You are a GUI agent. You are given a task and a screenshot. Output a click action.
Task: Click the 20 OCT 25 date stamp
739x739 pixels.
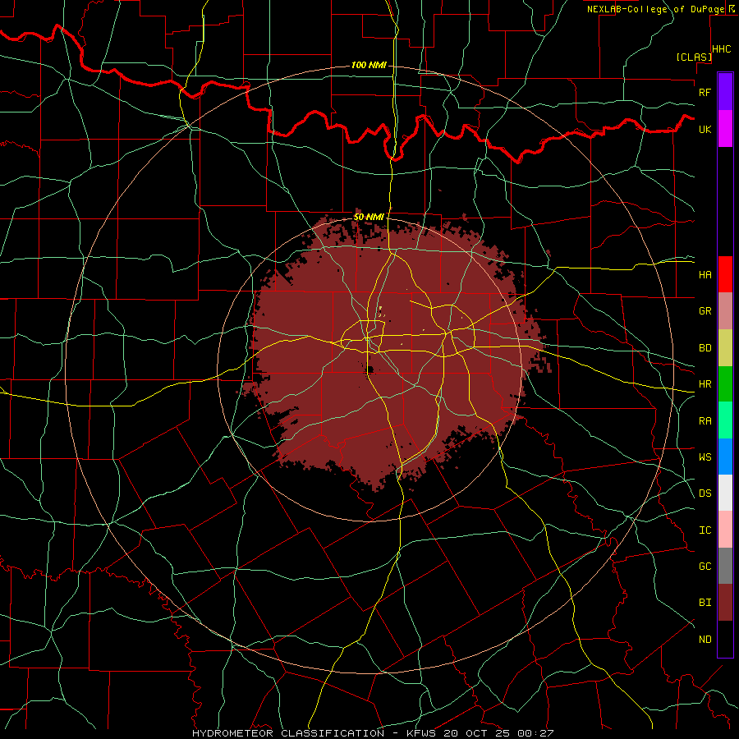pyautogui.click(x=479, y=733)
